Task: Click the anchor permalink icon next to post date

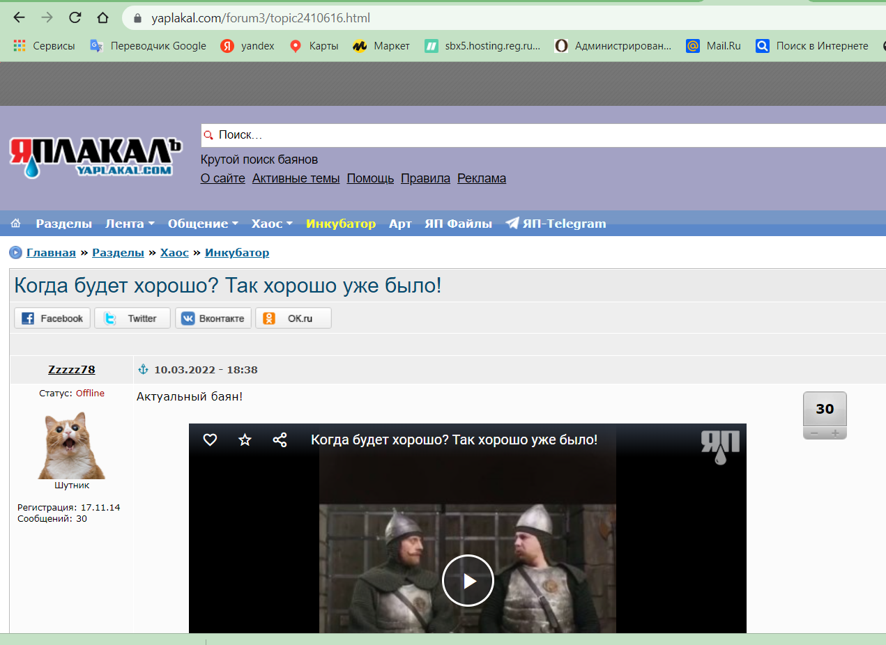Action: pyautogui.click(x=144, y=370)
